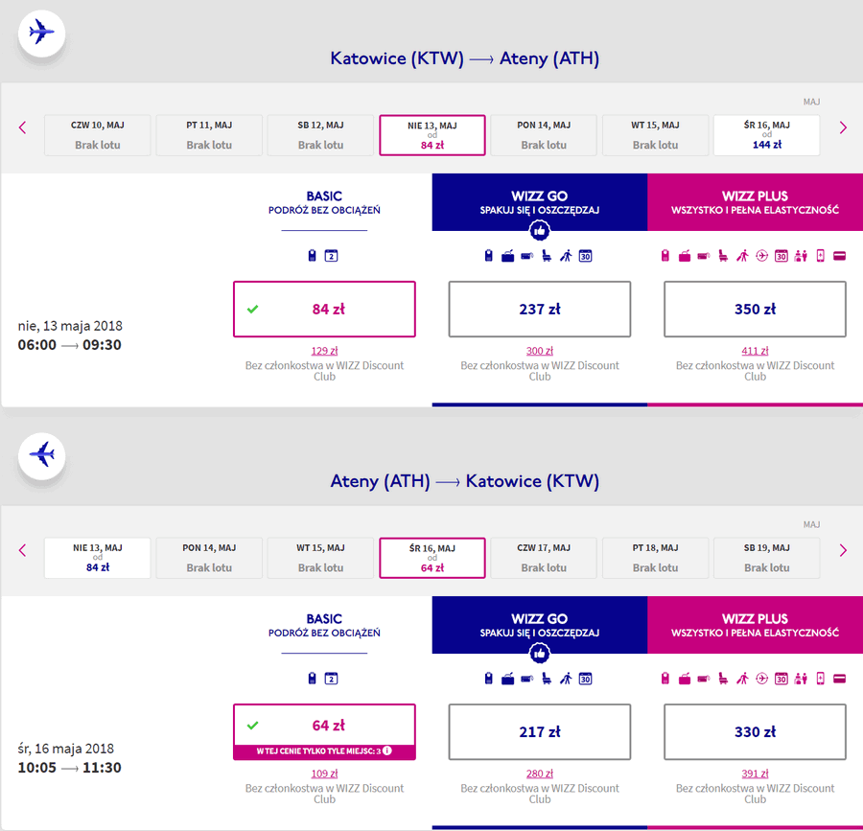Click the cabin bag icon under outbound BASIC fare
This screenshot has height=831, width=863.
pyautogui.click(x=312, y=256)
